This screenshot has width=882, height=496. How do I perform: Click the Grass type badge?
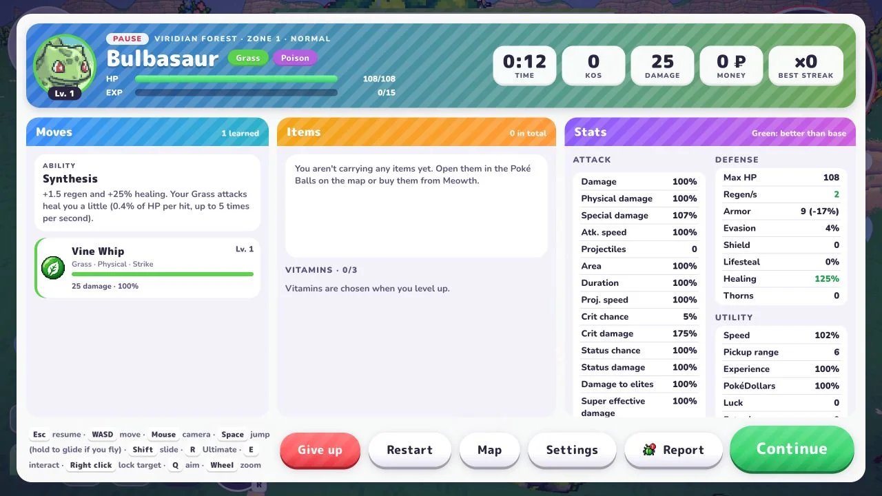247,58
